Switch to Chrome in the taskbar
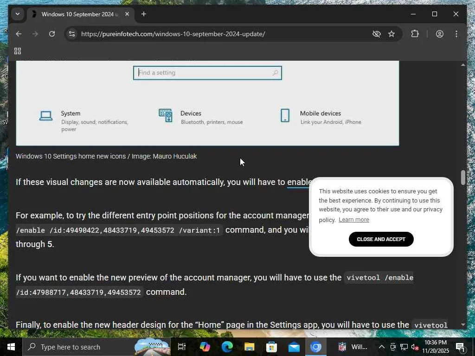 click(x=315, y=347)
